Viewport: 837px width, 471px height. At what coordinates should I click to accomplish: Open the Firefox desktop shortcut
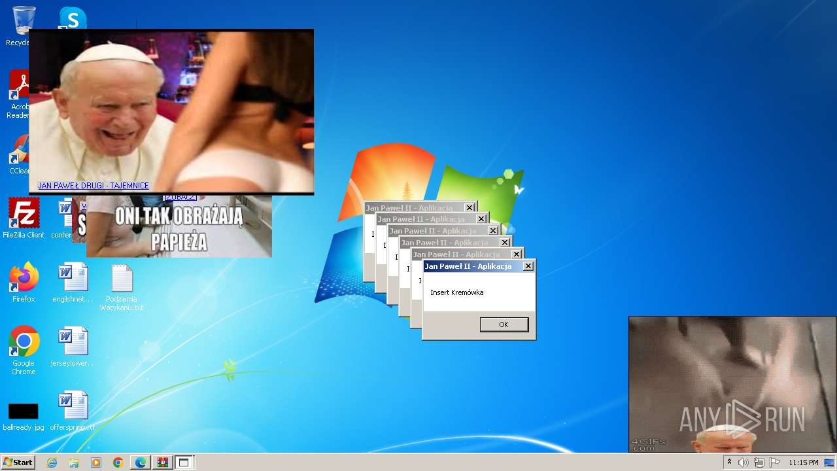pyautogui.click(x=24, y=283)
